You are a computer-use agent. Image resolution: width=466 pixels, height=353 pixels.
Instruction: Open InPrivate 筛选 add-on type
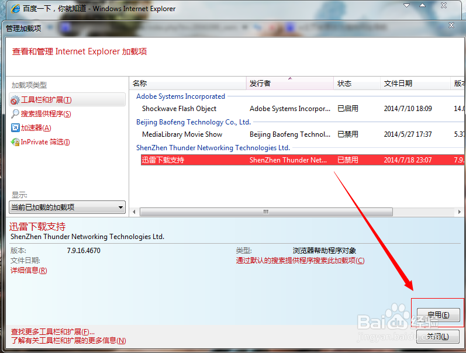(x=45, y=142)
